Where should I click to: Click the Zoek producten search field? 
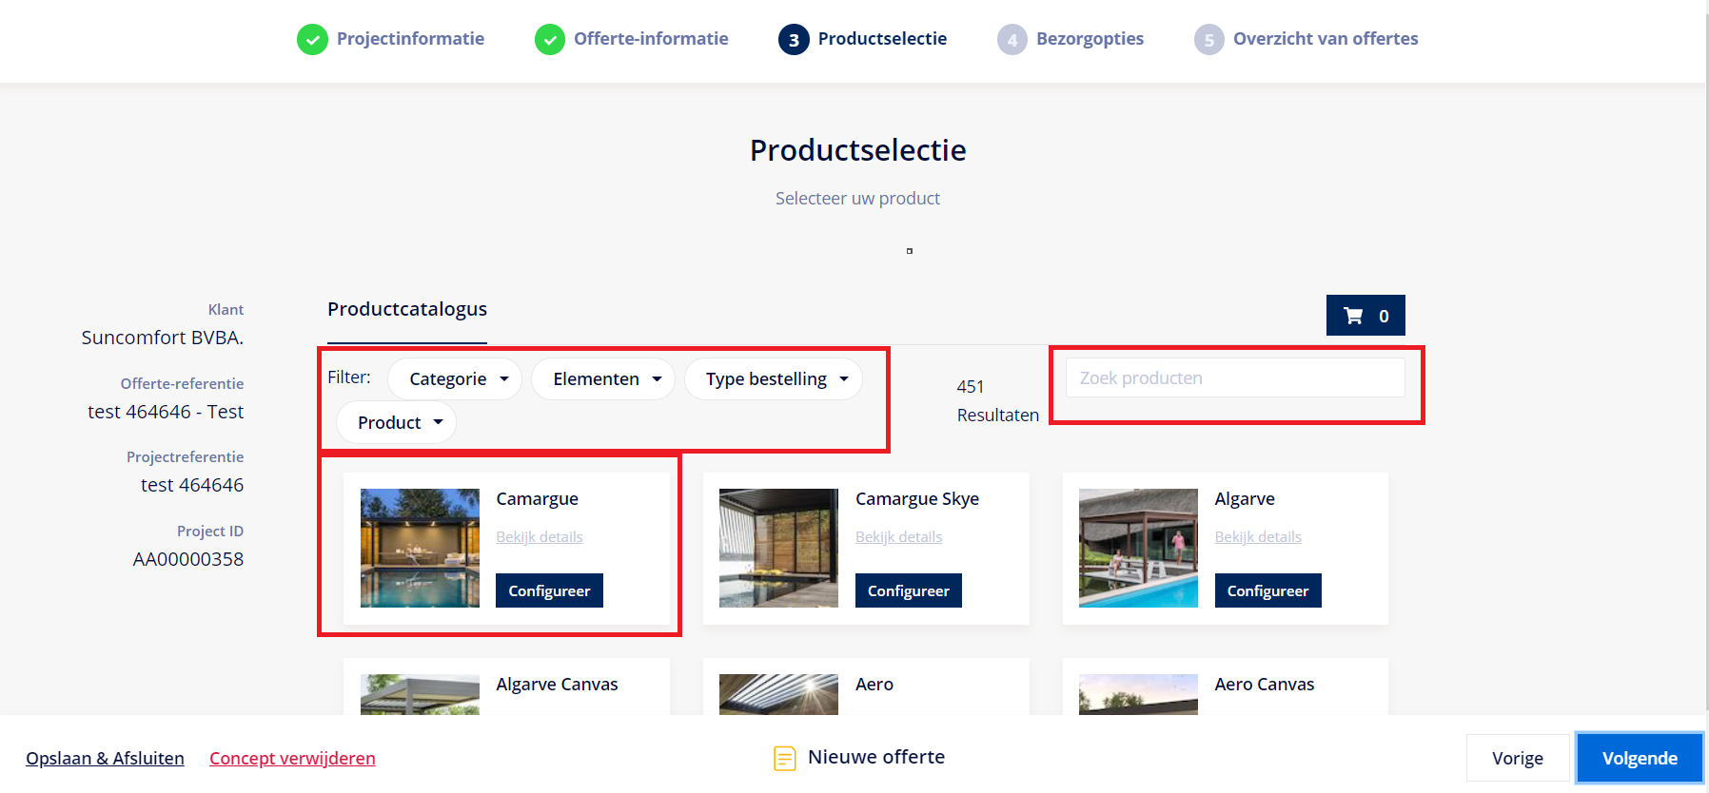tap(1234, 378)
